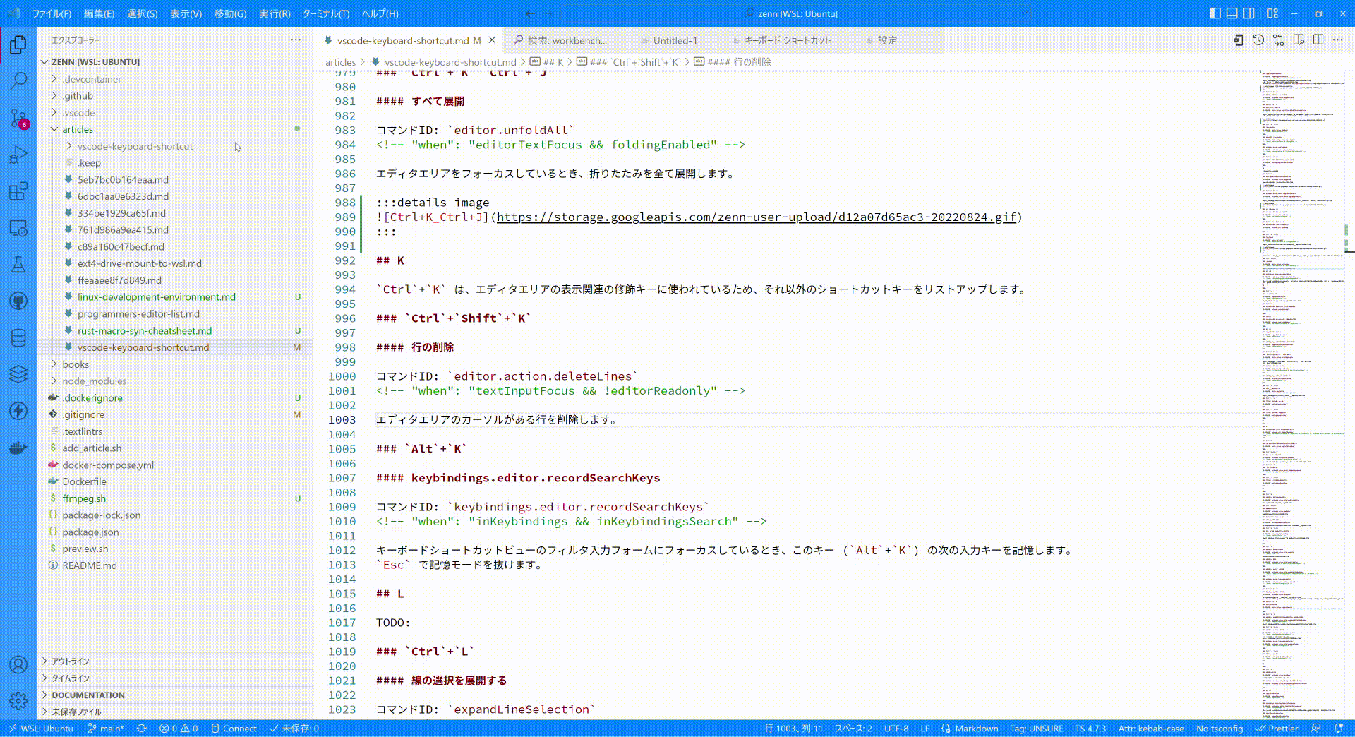The width and height of the screenshot is (1355, 737).
Task: Open the Docker whale view
Action: [x=18, y=448]
